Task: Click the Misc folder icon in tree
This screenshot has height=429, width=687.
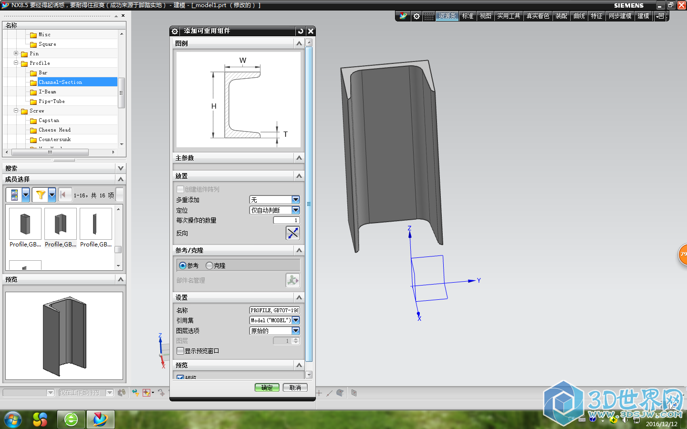Action: pos(33,35)
